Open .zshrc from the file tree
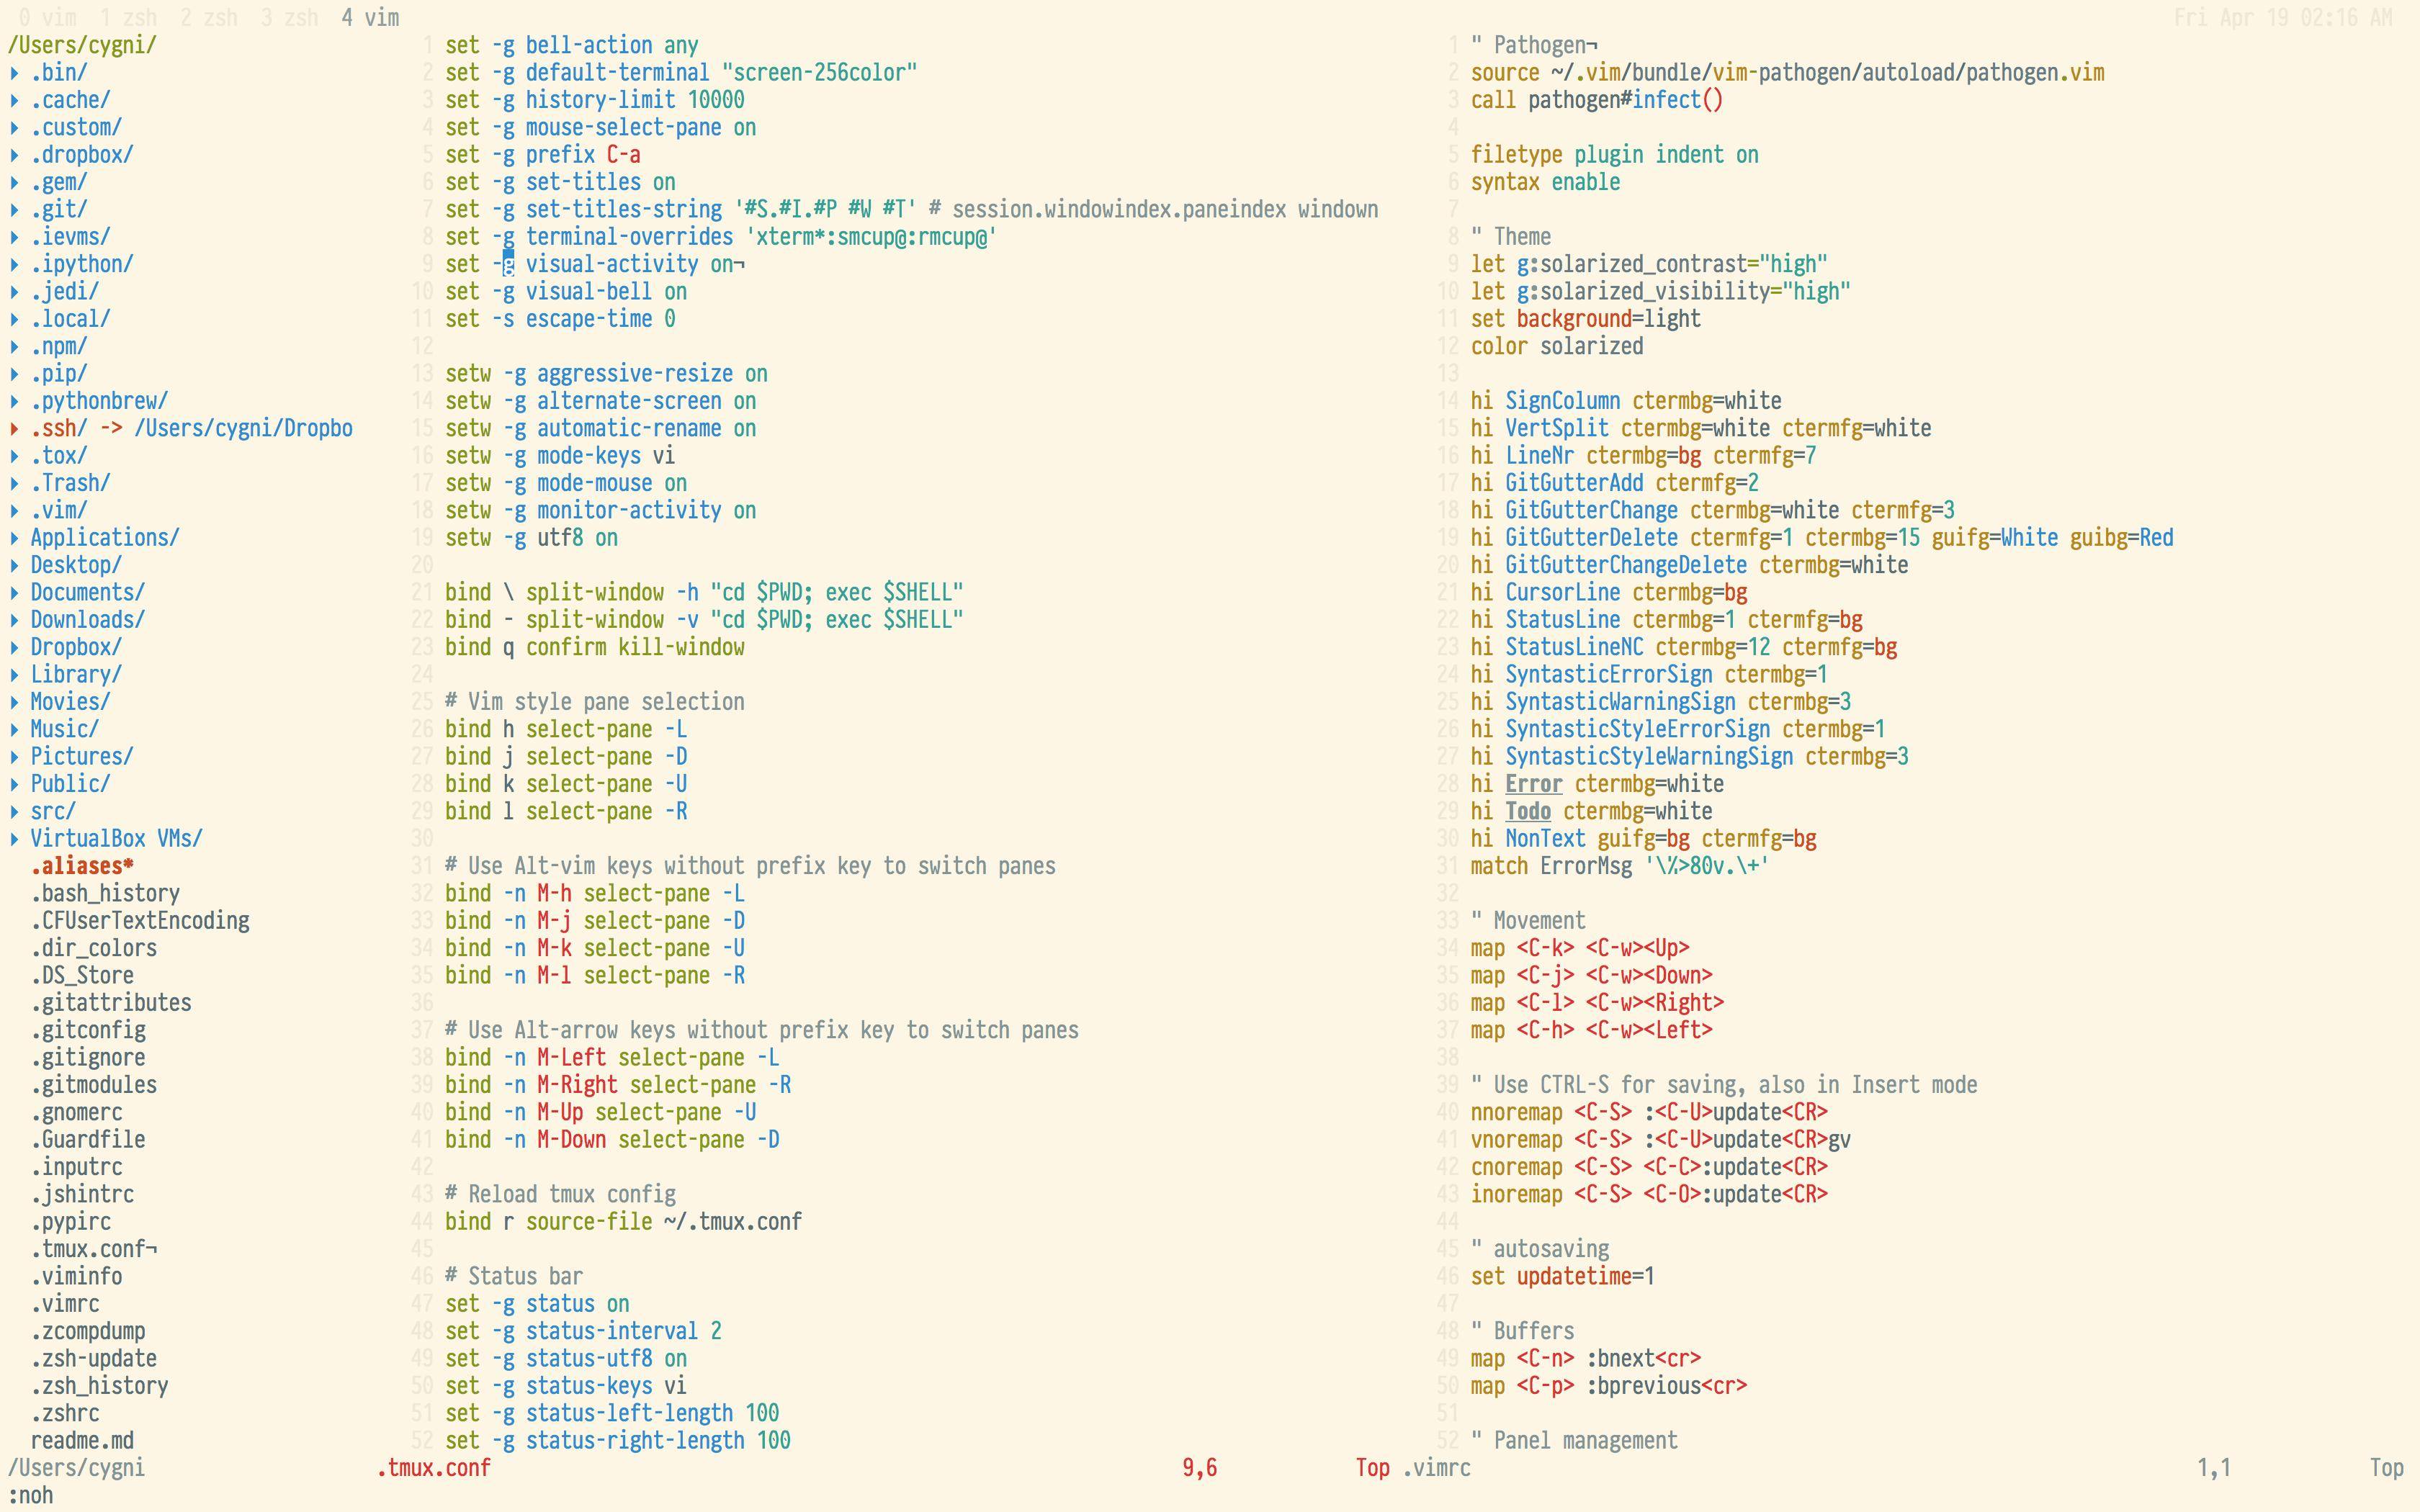 pyautogui.click(x=65, y=1414)
